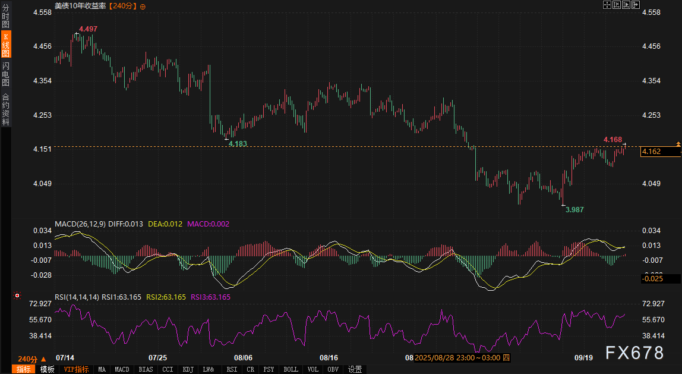Image resolution: width=682 pixels, height=374 pixels.
Task: Select the 指标 tab in bottom bar
Action: pos(24,369)
